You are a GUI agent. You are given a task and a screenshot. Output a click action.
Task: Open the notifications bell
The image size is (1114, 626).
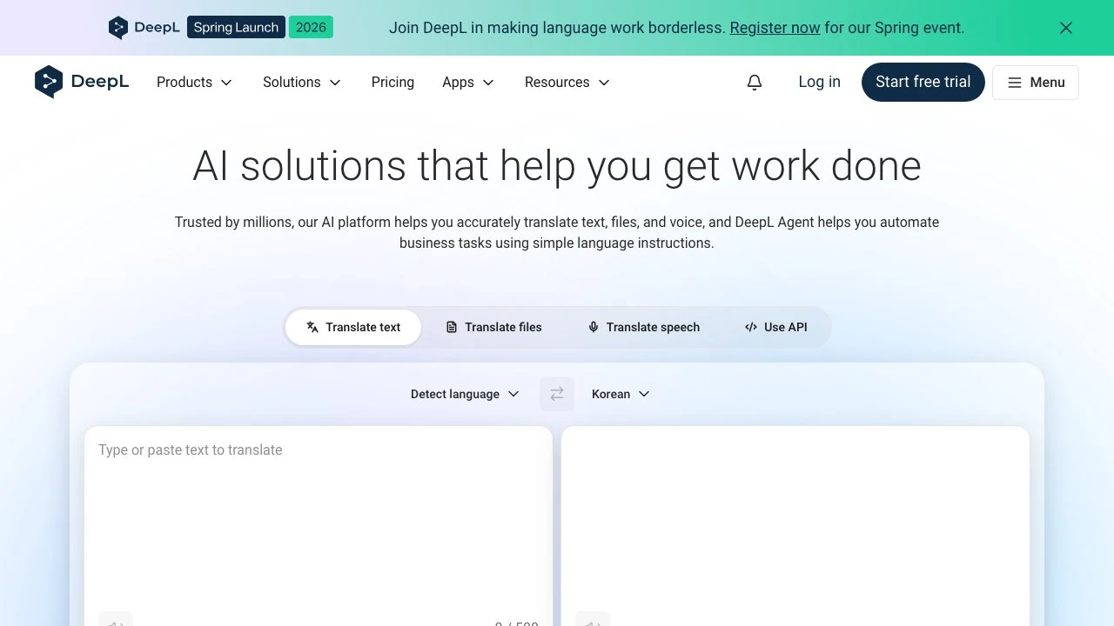point(755,82)
